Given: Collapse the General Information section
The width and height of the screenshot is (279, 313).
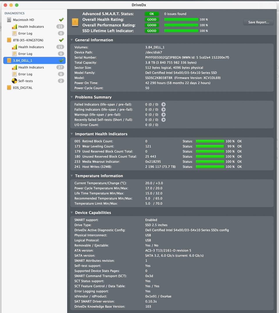Looking at the screenshot, I should click(x=71, y=40).
